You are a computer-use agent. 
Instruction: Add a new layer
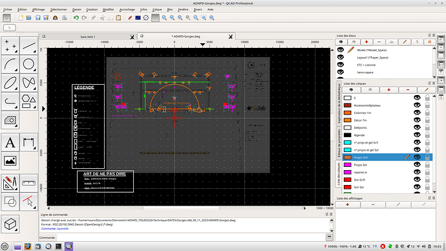(388, 90)
